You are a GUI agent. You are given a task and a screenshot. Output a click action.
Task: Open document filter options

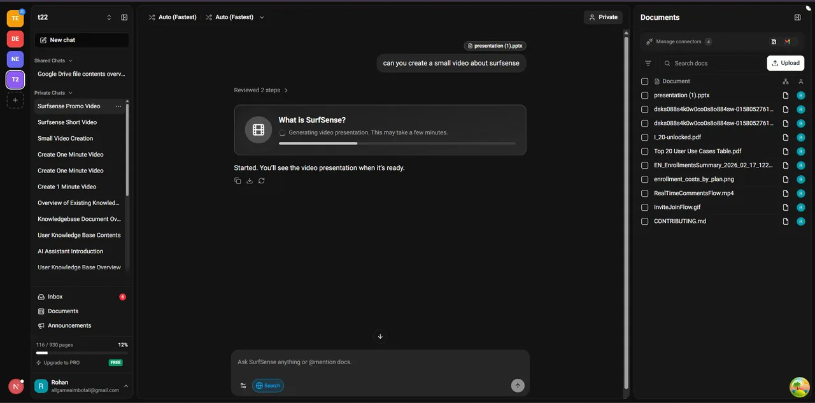[x=648, y=63]
